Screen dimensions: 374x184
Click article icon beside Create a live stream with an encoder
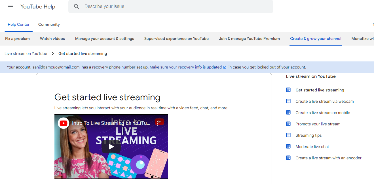click(x=288, y=158)
